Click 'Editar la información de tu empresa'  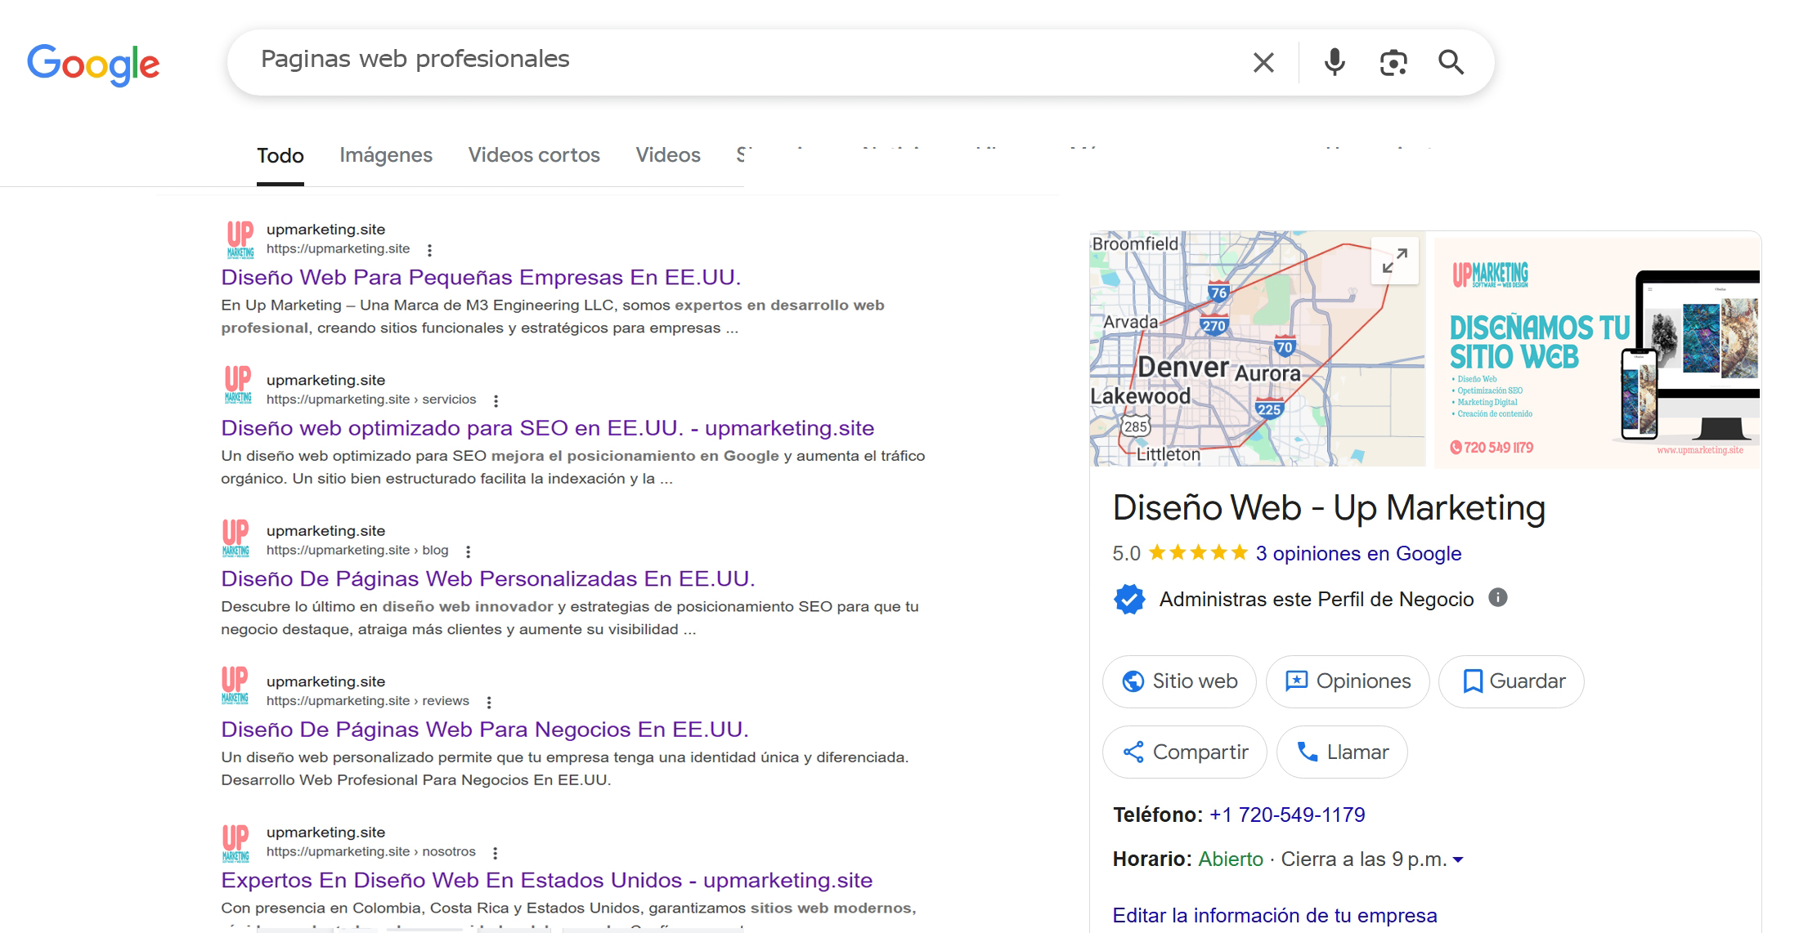1275,916
